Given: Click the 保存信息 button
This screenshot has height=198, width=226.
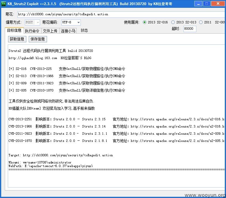Looking at the screenshot, I should tap(38, 39).
